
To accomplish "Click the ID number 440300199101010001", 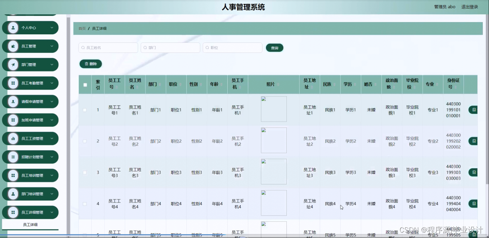I will point(453,110).
